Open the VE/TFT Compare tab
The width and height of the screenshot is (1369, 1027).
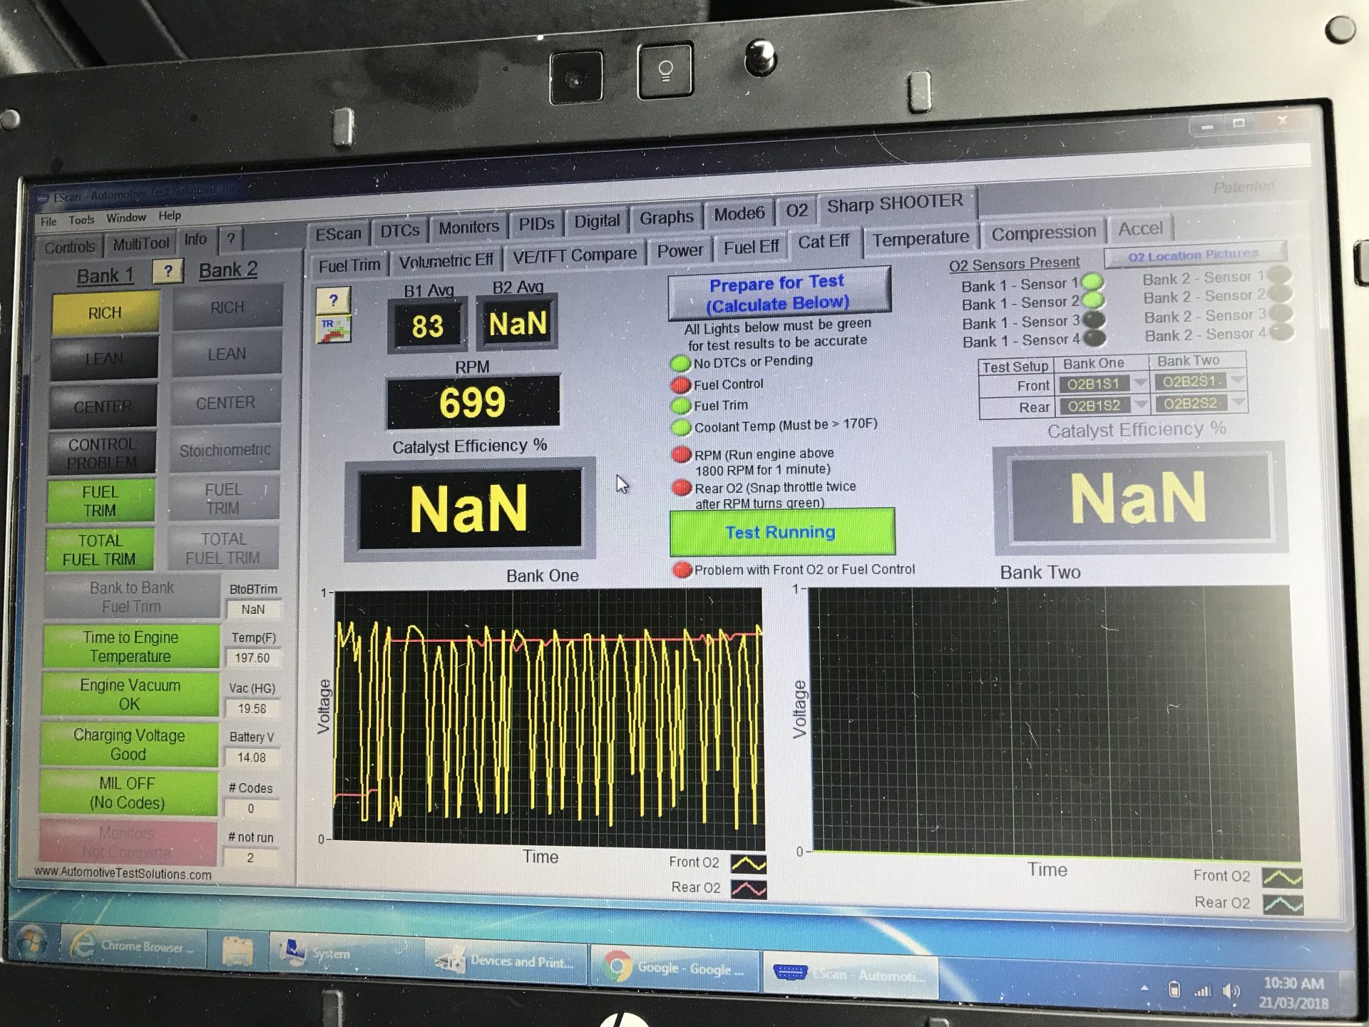tap(575, 255)
